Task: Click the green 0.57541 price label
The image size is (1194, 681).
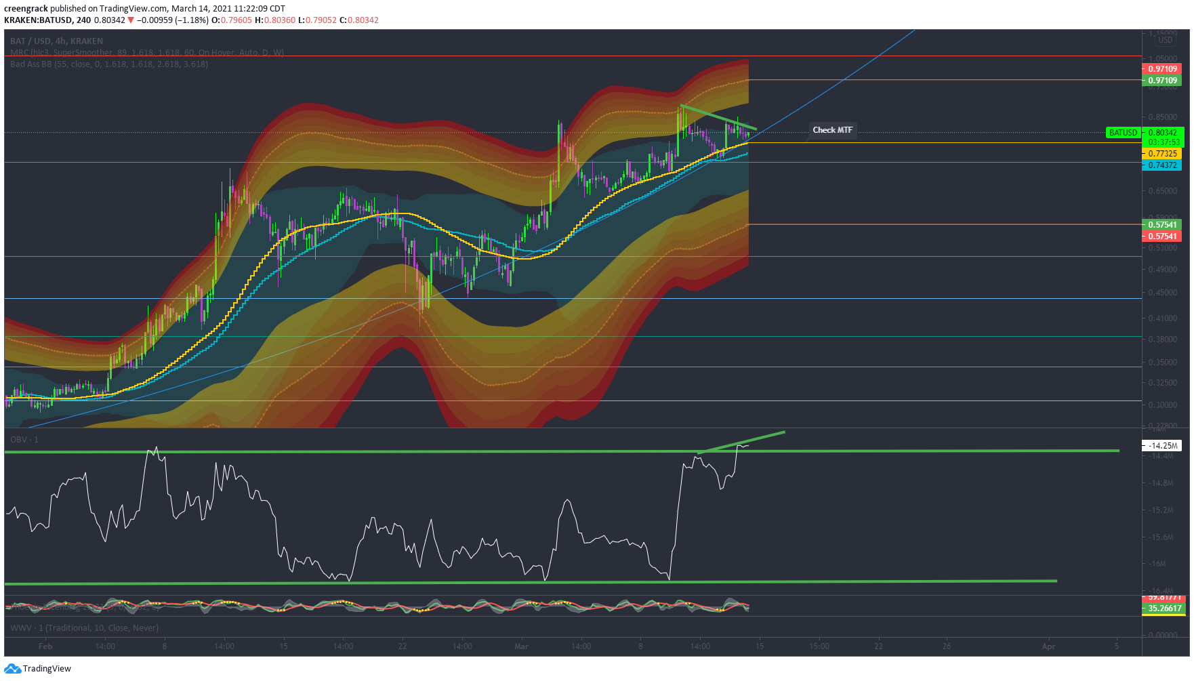Action: [x=1162, y=225]
